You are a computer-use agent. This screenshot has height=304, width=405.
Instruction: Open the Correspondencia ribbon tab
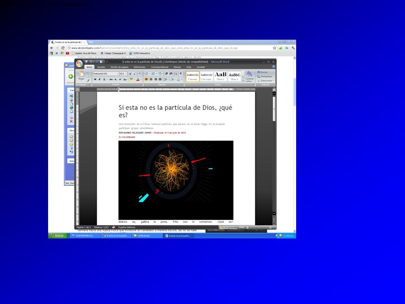[159, 67]
